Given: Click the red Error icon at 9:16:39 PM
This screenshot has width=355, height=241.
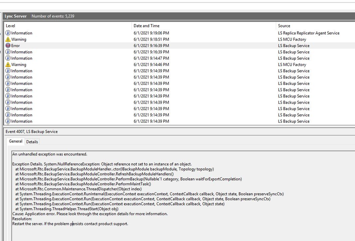Looking at the screenshot, I should click(8, 46).
